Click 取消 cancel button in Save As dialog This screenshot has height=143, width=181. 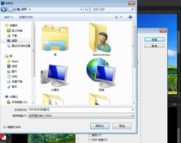click(122, 126)
